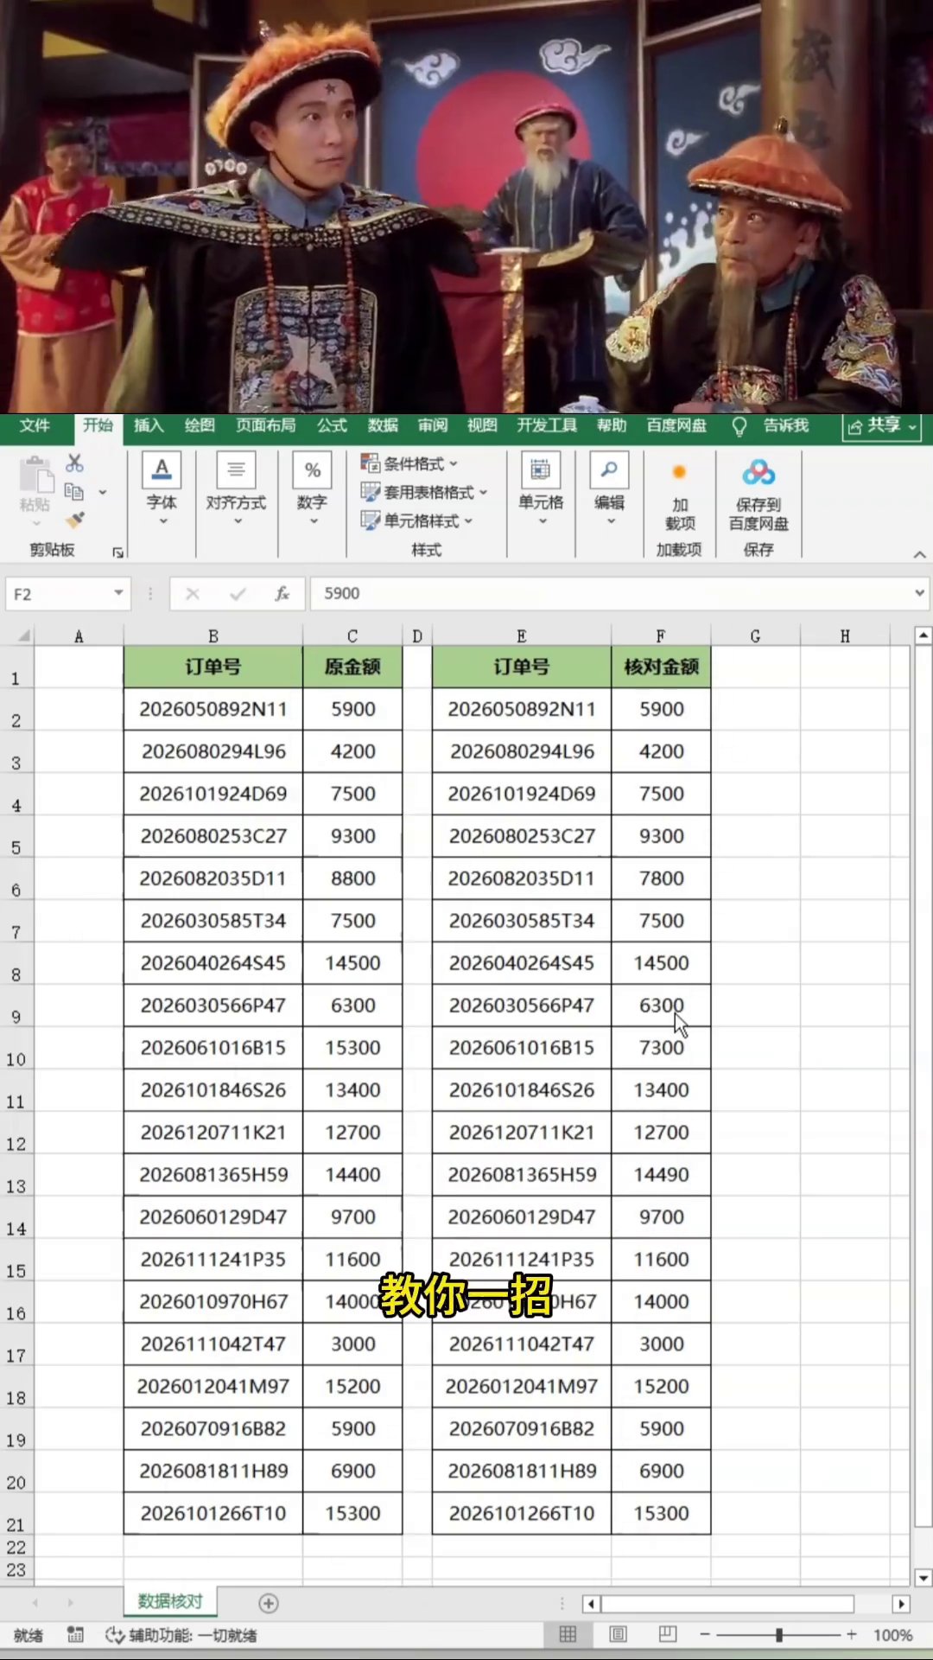This screenshot has width=933, height=1660.
Task: Click the Tell Me lightbulb icon
Action: (739, 426)
